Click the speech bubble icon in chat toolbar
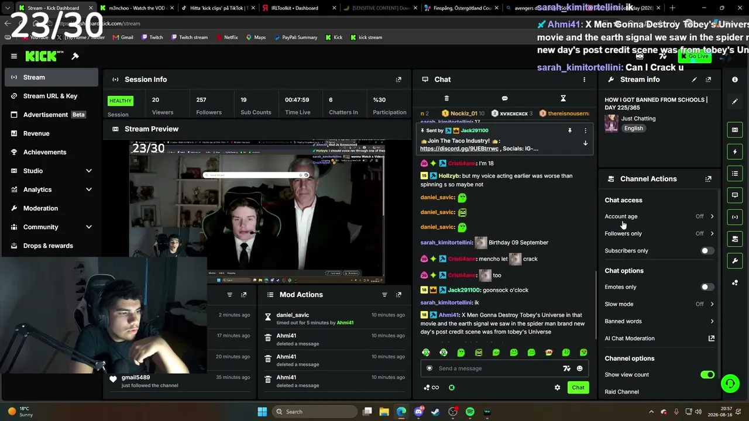Viewport: 749px width, 421px height. point(504,98)
